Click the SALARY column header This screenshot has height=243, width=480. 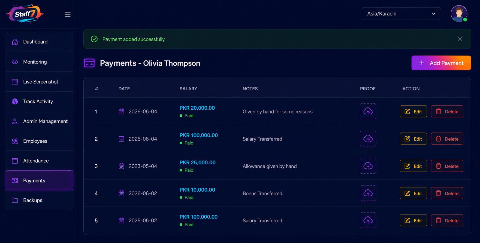[188, 89]
